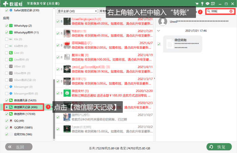237x153 pixels.
Task: Click the Kik (0) icon
Action: 11,39
